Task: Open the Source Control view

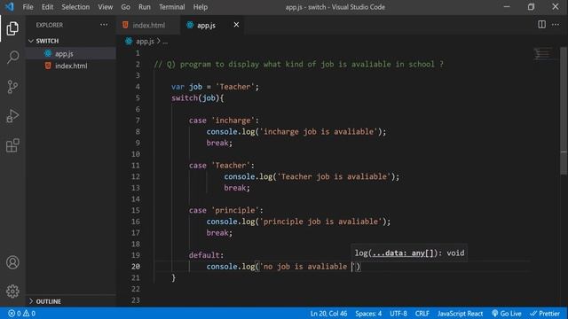Action: pos(12,87)
